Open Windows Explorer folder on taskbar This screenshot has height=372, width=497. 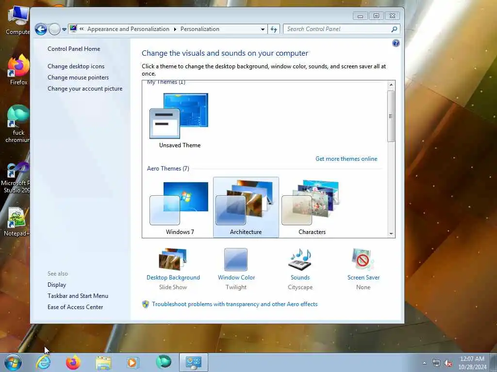(x=103, y=363)
